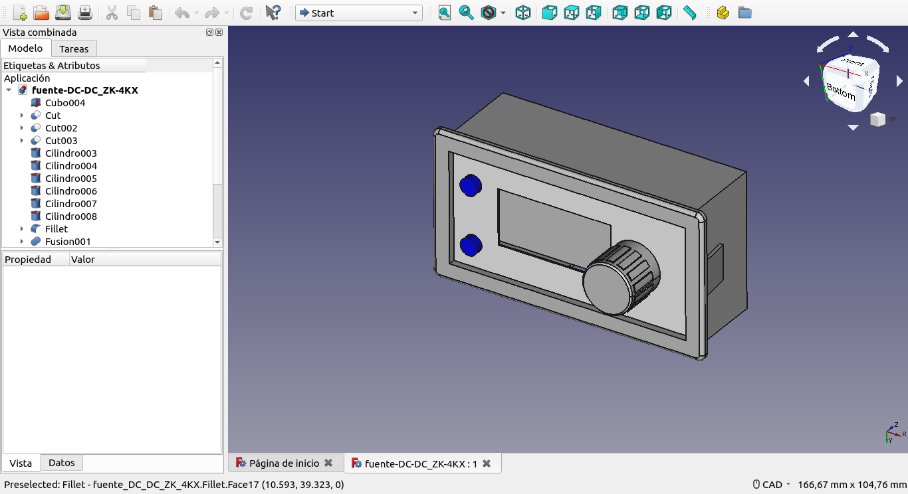Collapse the fuente-DC-DC_ZK-4KX document tree

[x=9, y=90]
